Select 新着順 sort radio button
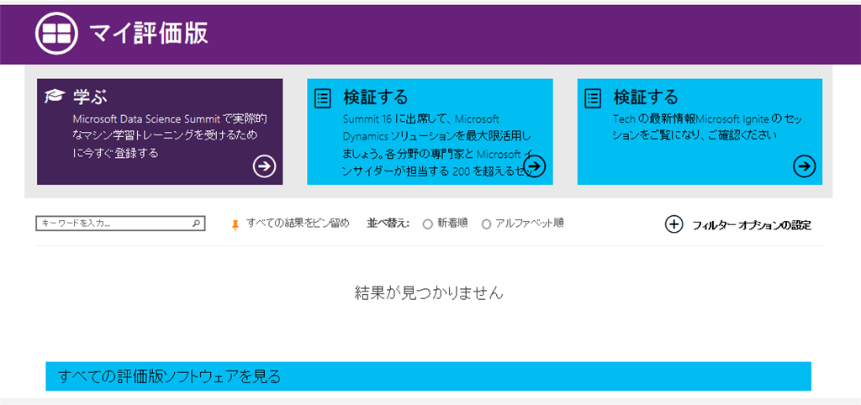861x405 pixels. pos(428,224)
